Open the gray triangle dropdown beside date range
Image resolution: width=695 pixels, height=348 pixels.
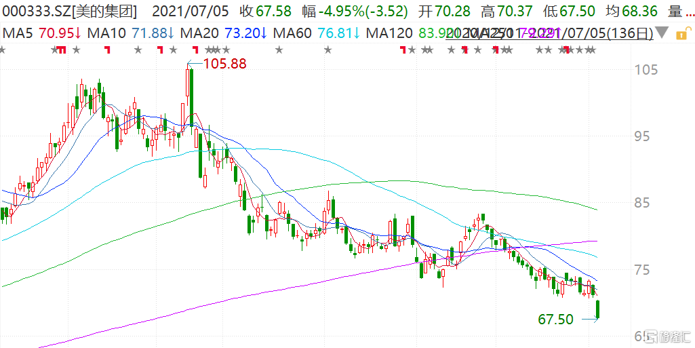(x=662, y=33)
